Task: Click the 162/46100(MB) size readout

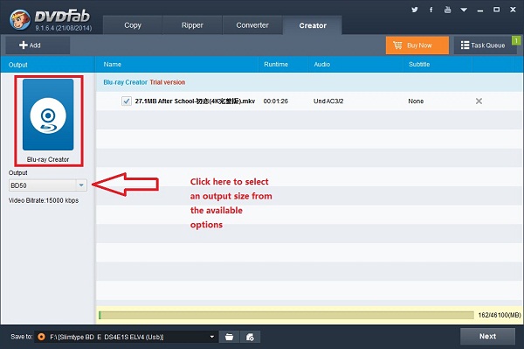Action: (x=500, y=315)
